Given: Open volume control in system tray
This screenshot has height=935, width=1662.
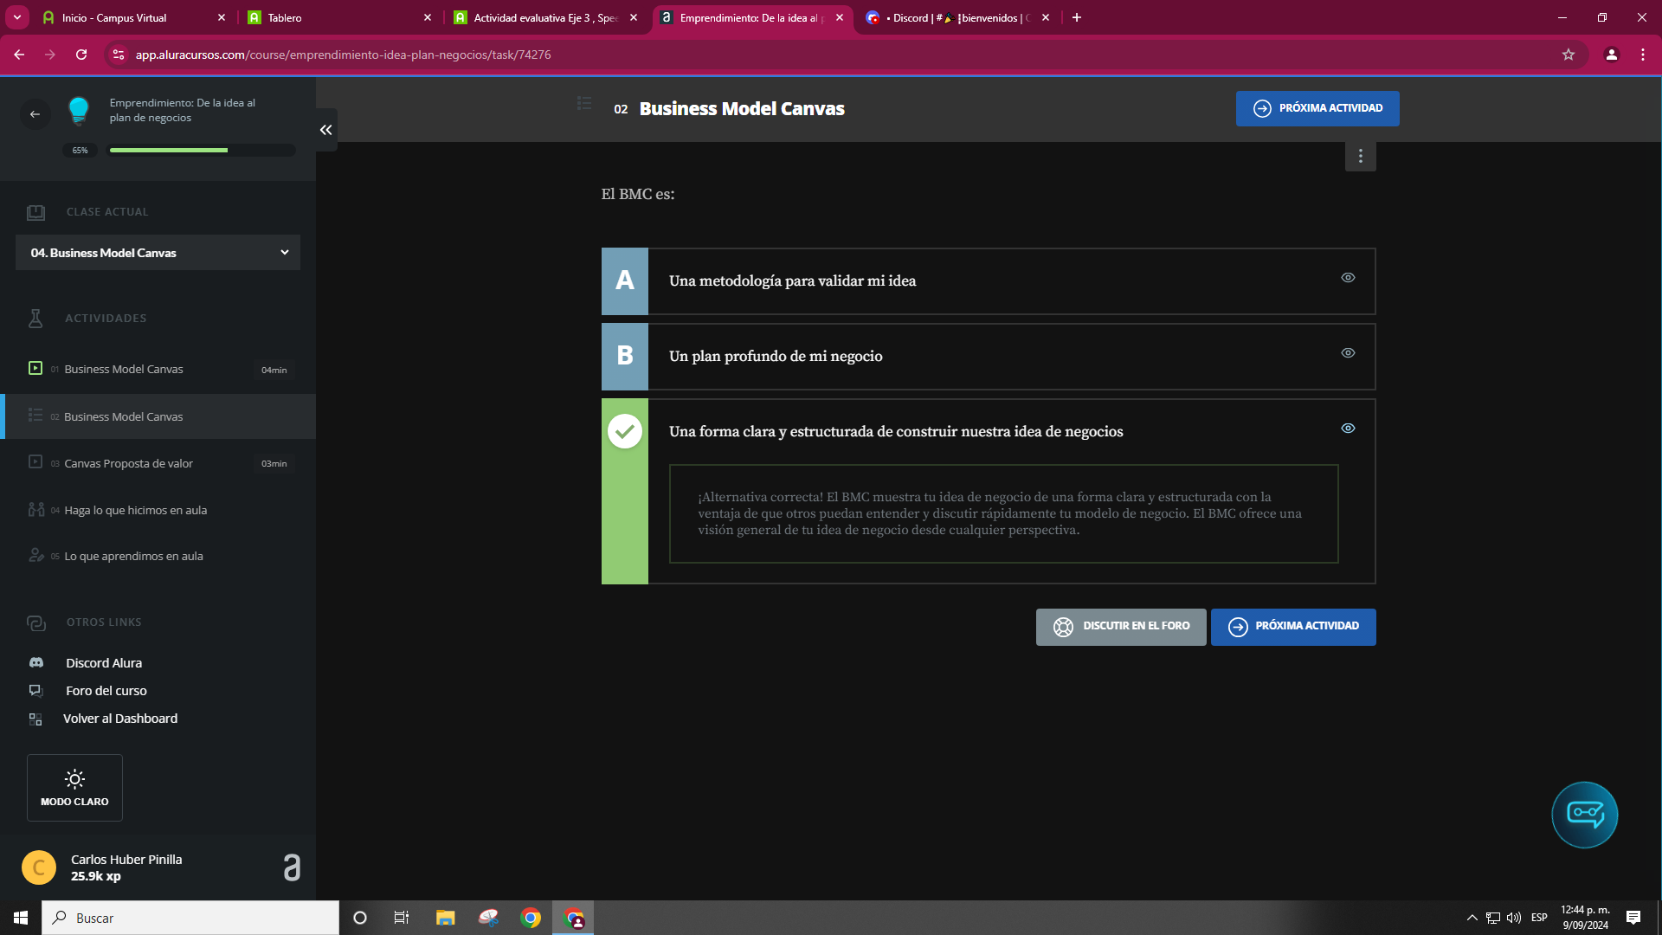Looking at the screenshot, I should pos(1514,918).
